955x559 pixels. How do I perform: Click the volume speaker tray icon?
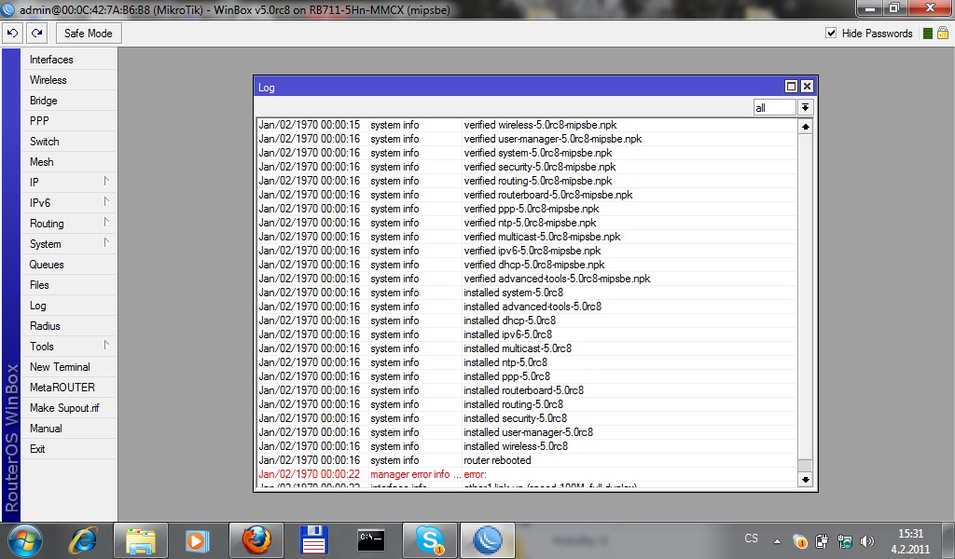(866, 540)
